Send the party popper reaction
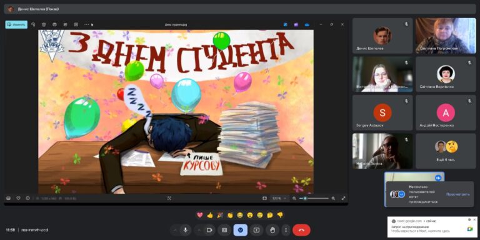This screenshot has height=240, width=480. pyautogui.click(x=220, y=215)
